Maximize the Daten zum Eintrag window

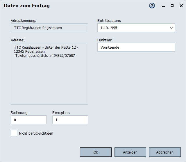(x=172, y=6)
